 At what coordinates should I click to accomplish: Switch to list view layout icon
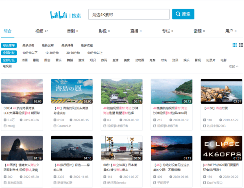(241, 45)
